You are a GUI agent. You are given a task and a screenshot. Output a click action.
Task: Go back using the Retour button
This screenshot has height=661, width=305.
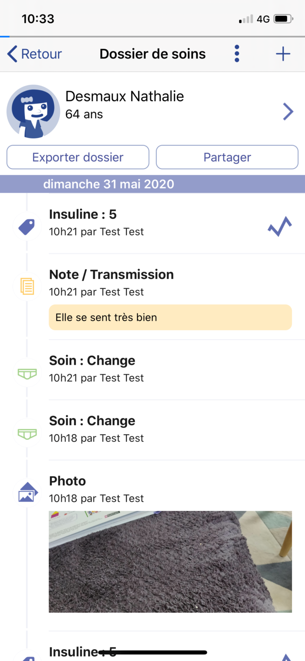[35, 54]
